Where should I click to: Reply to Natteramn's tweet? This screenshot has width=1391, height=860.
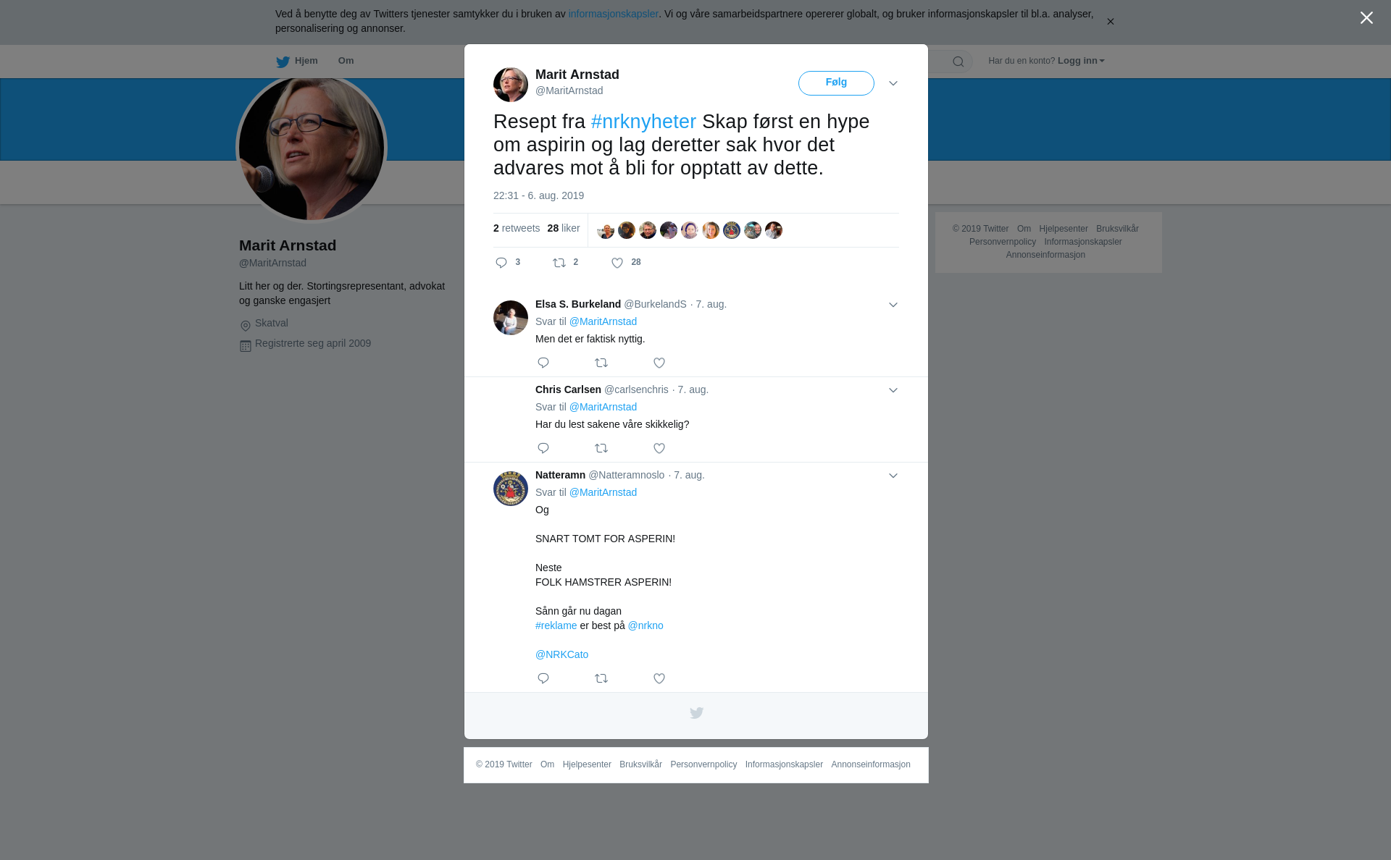[543, 678]
